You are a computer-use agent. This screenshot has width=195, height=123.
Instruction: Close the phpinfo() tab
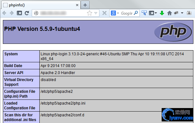pos(77,5)
